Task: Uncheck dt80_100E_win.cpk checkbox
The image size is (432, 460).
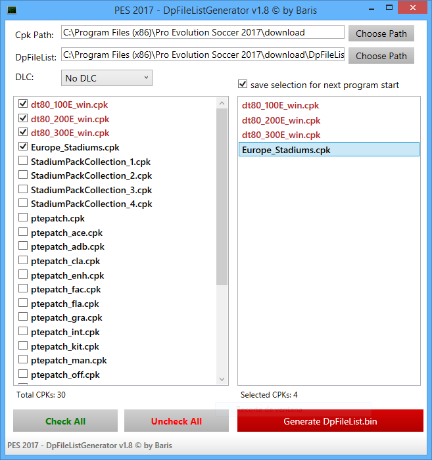Action: pos(23,104)
